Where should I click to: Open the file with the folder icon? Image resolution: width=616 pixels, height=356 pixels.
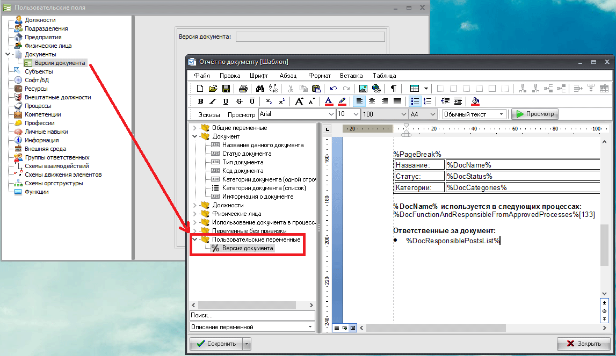(213, 89)
